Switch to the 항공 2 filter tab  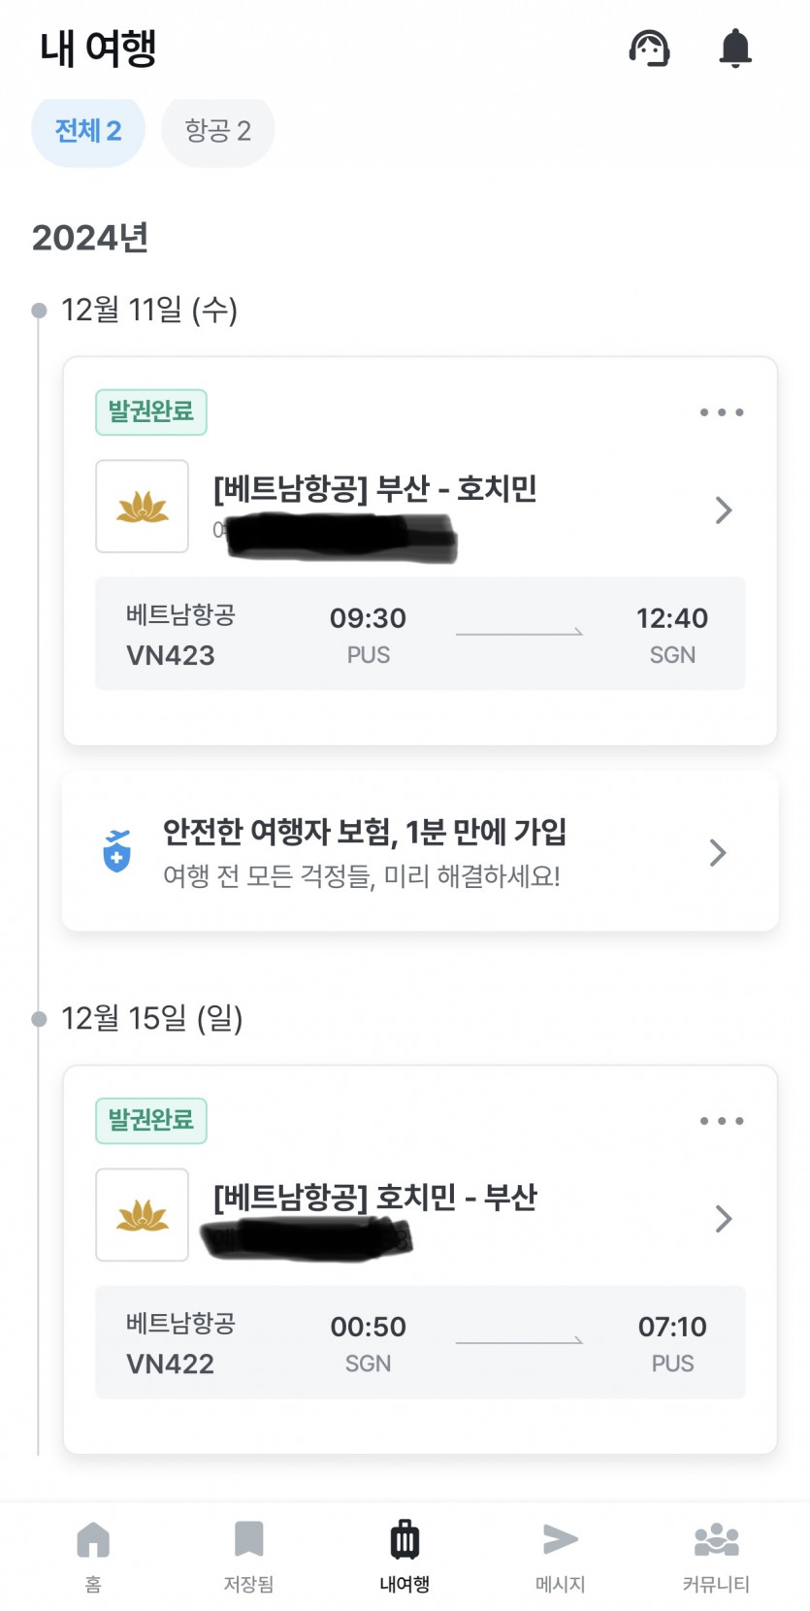pyautogui.click(x=218, y=131)
